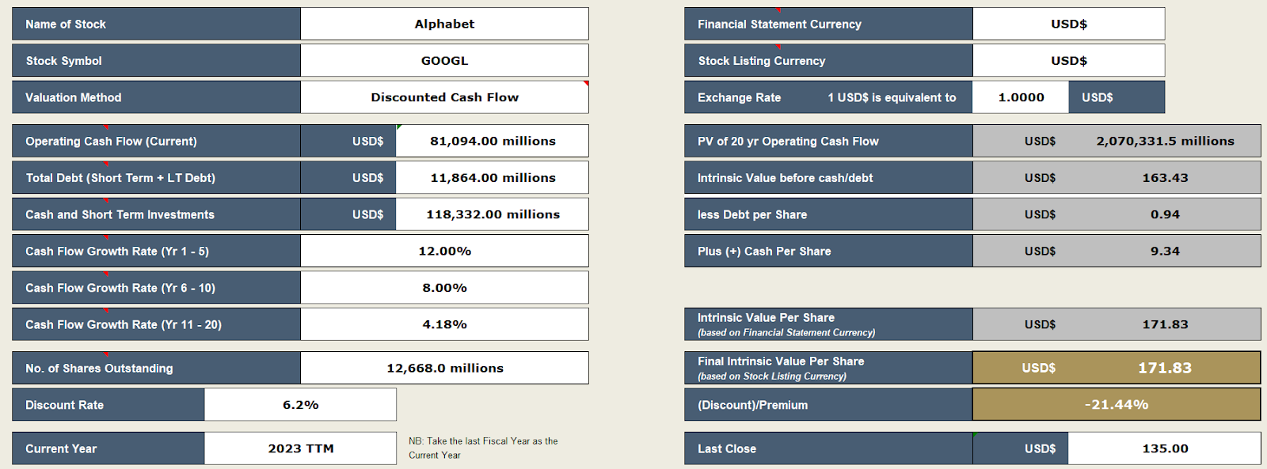Select the 2023 TTM current year cell
The width and height of the screenshot is (1267, 469).
point(300,448)
